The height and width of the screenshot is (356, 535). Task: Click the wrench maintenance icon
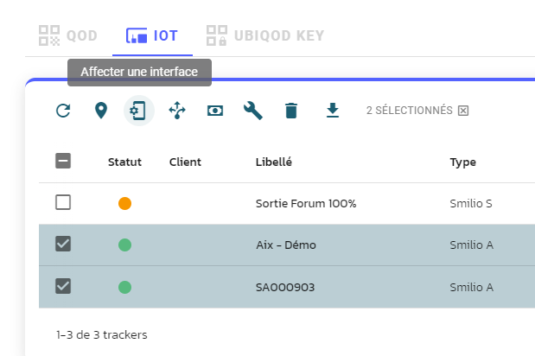[x=253, y=111]
